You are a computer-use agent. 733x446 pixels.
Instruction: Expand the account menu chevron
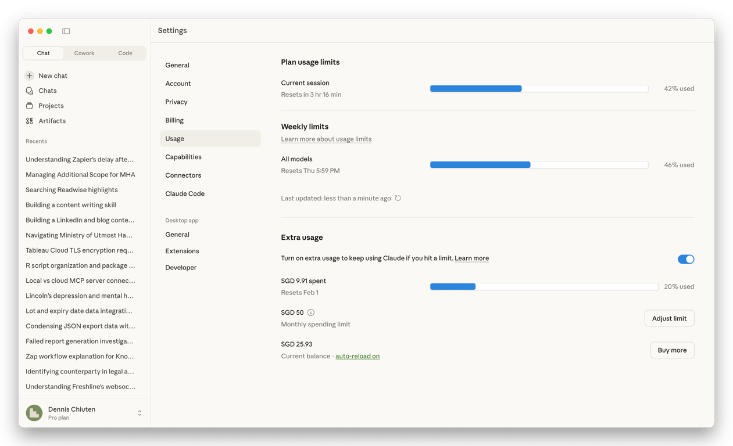(140, 413)
